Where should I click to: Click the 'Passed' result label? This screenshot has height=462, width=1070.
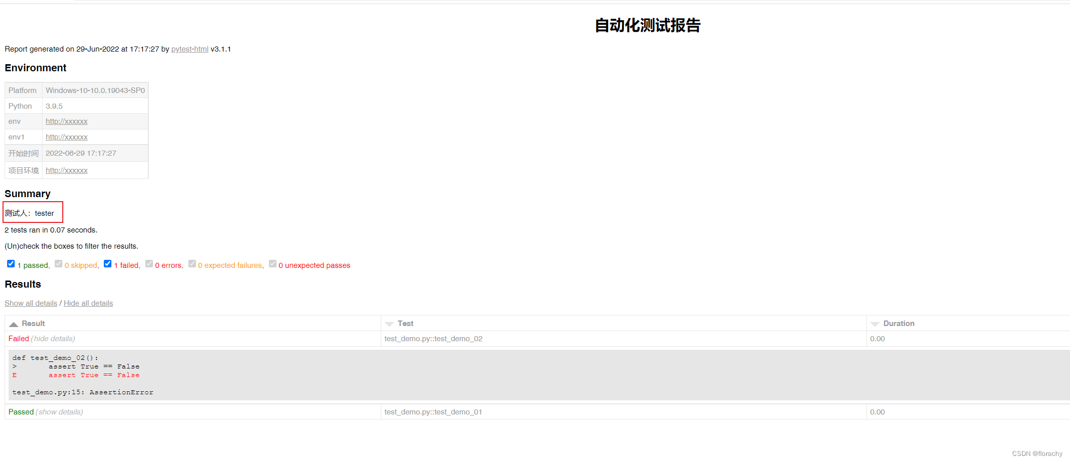[x=21, y=412]
